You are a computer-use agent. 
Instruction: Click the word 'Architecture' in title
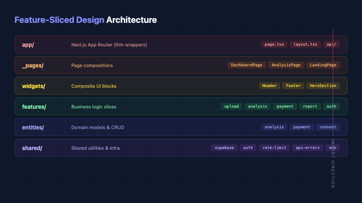point(131,20)
